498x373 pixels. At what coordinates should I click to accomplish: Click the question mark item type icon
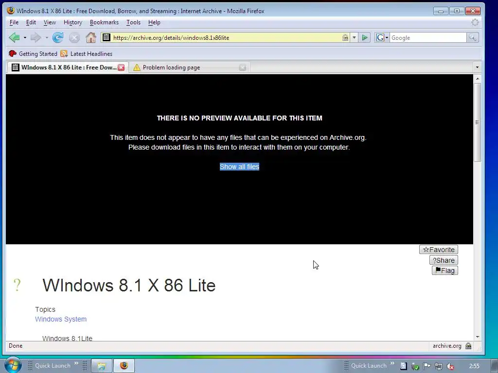coord(17,285)
